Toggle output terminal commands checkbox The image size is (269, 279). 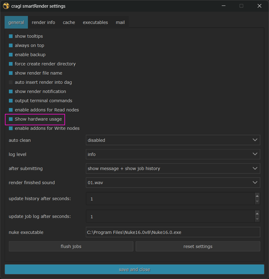11,101
